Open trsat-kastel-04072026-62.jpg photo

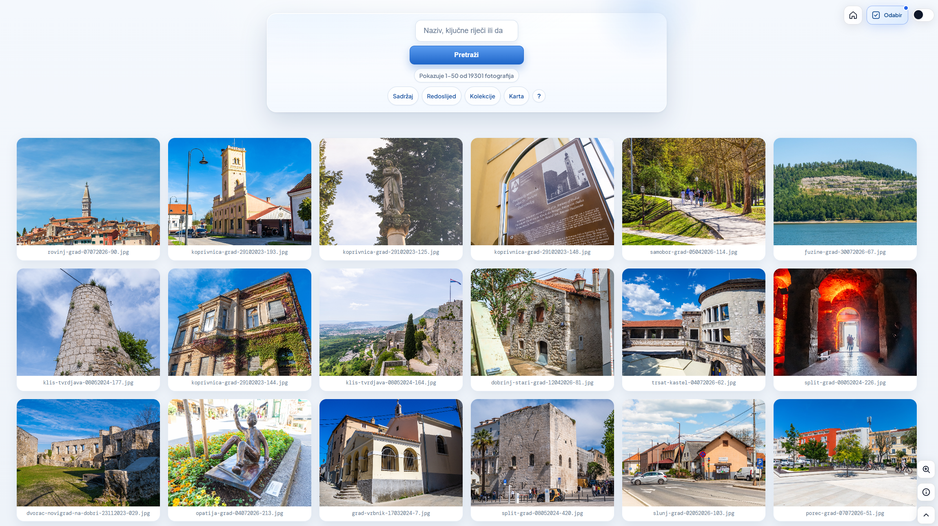click(694, 322)
